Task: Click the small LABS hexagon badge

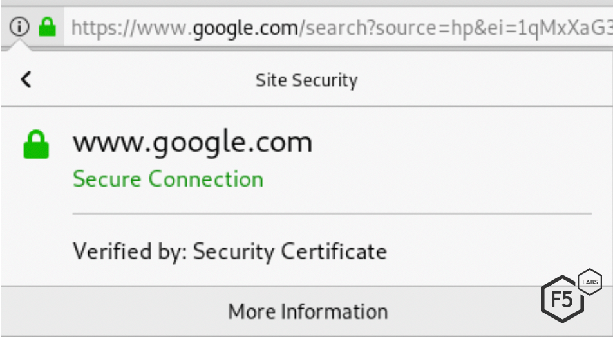Action: pyautogui.click(x=590, y=282)
